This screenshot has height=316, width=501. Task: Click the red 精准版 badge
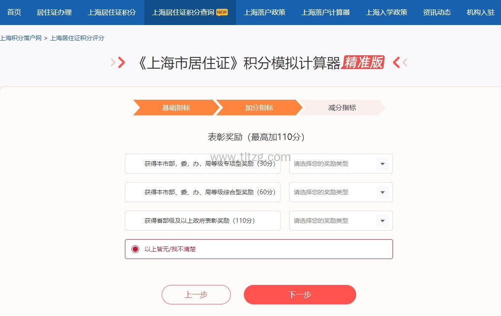[x=363, y=63]
